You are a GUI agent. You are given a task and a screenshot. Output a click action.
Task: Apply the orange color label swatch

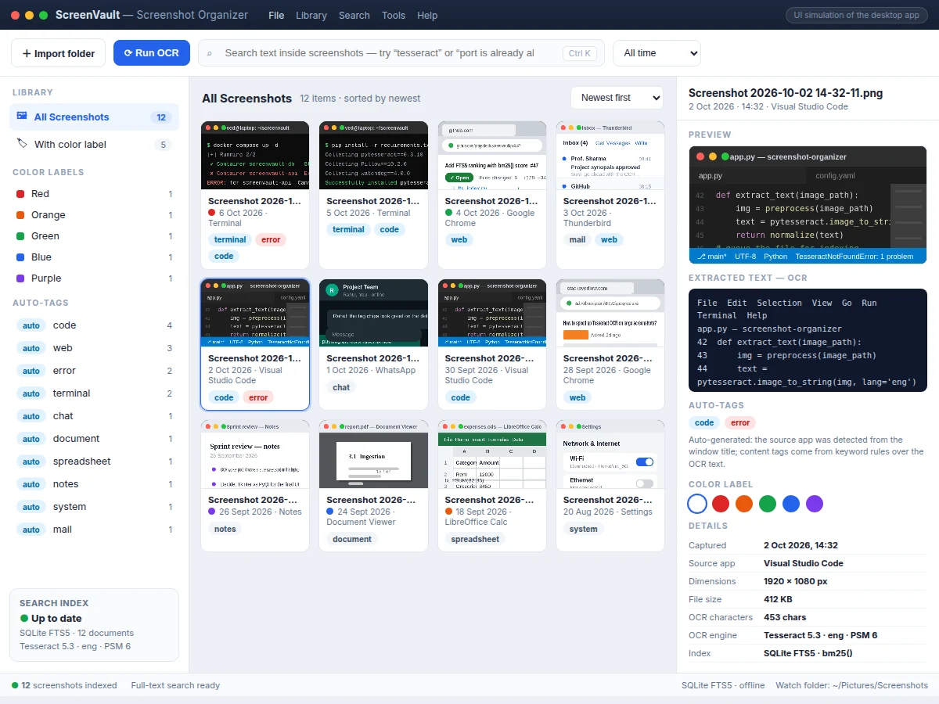point(744,504)
